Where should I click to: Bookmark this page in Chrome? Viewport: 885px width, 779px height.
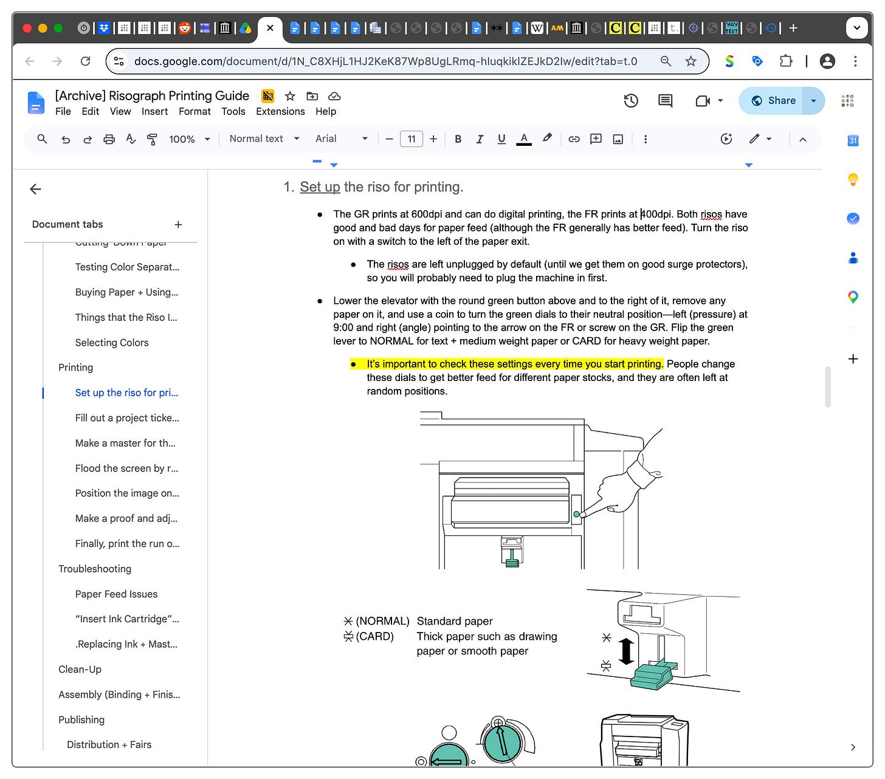691,61
